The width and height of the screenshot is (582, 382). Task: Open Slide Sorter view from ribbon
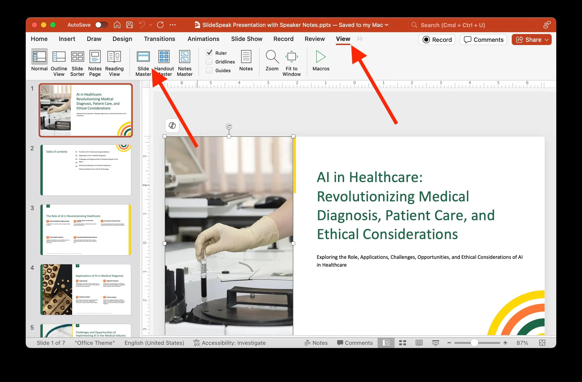(x=77, y=63)
